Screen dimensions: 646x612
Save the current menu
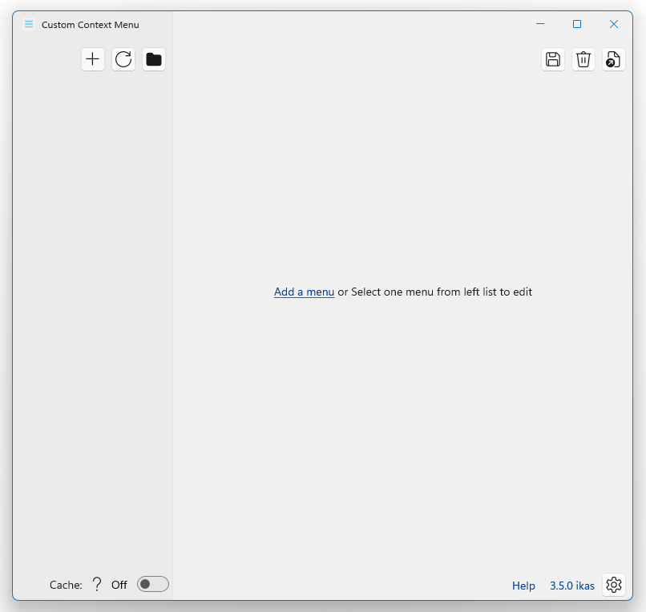(553, 59)
